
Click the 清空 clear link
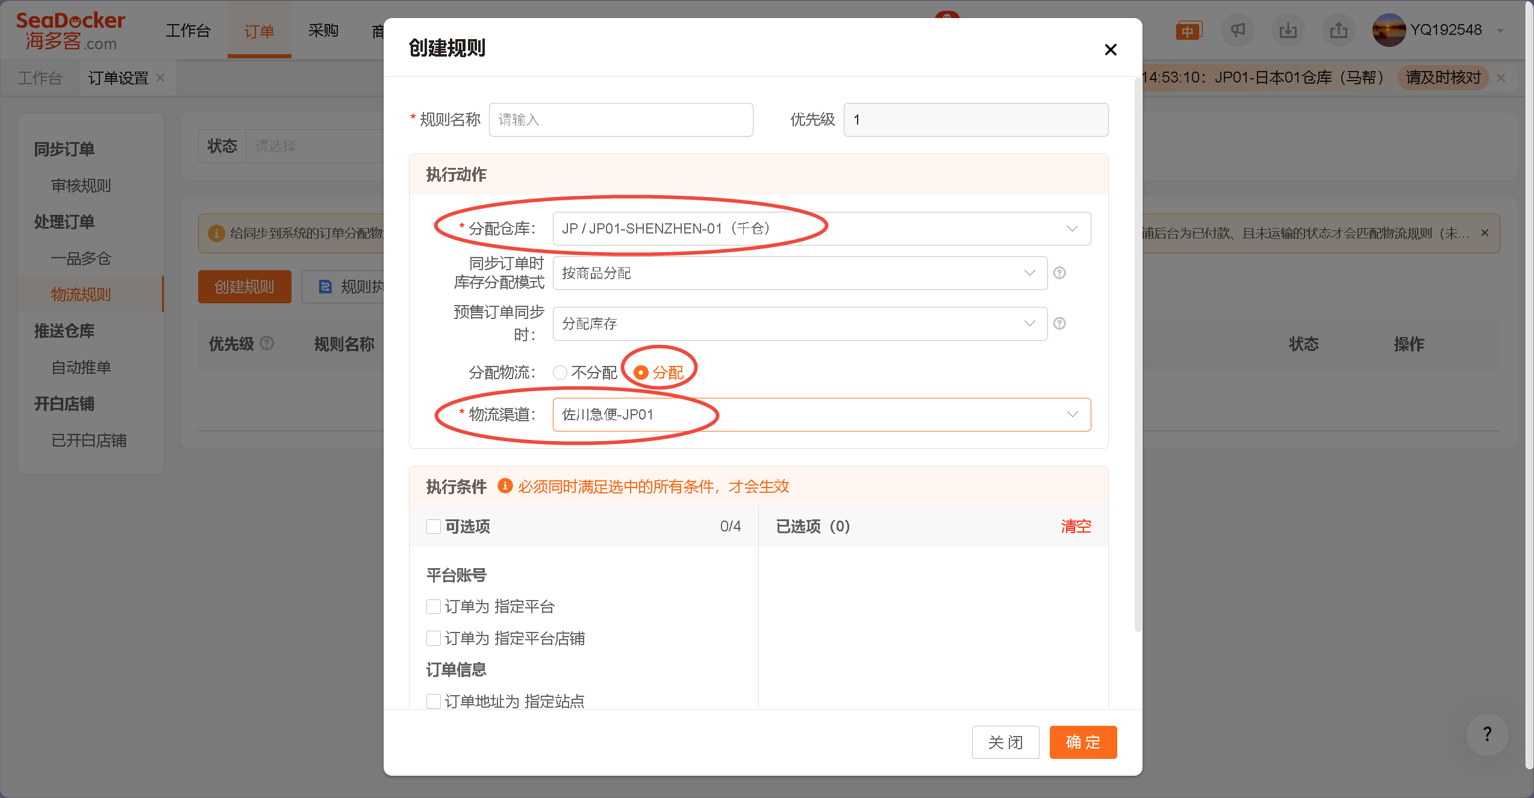tap(1075, 527)
